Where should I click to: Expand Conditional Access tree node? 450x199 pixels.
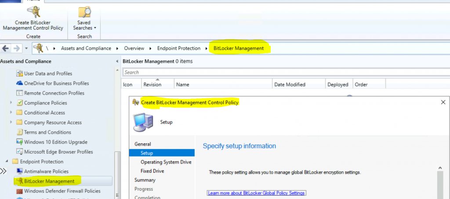11,113
